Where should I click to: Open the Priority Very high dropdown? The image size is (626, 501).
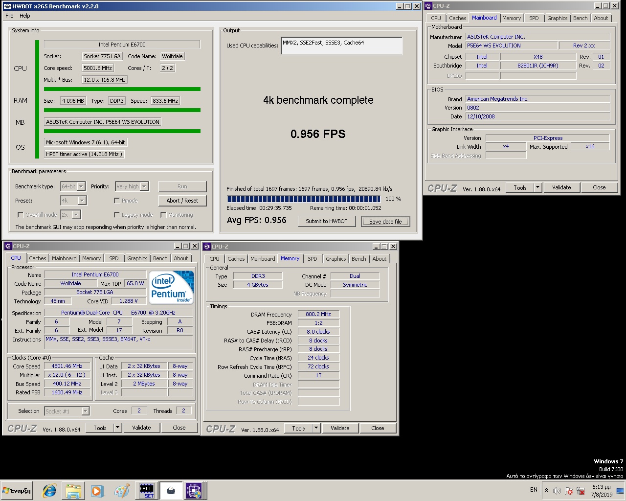tap(144, 186)
